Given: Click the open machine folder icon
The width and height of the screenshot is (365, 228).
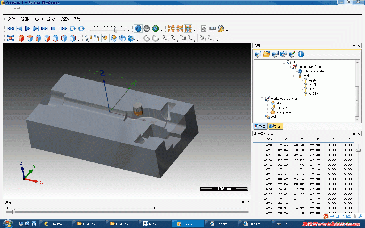Looking at the screenshot, I should point(267,54).
